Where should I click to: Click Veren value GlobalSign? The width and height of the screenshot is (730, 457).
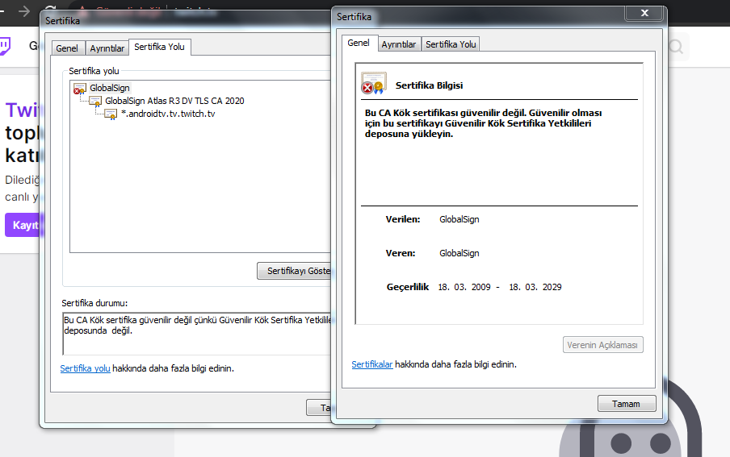(x=459, y=253)
